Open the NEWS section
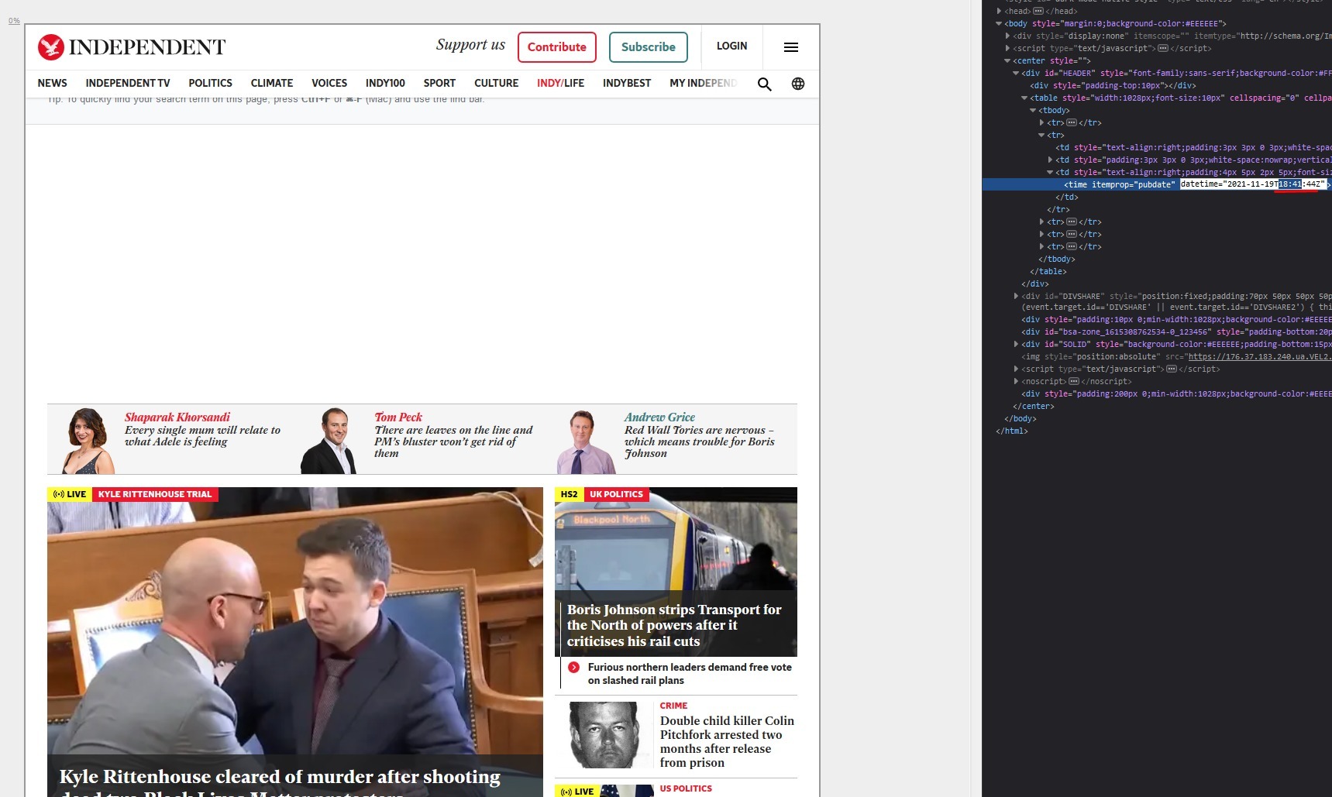 52,83
